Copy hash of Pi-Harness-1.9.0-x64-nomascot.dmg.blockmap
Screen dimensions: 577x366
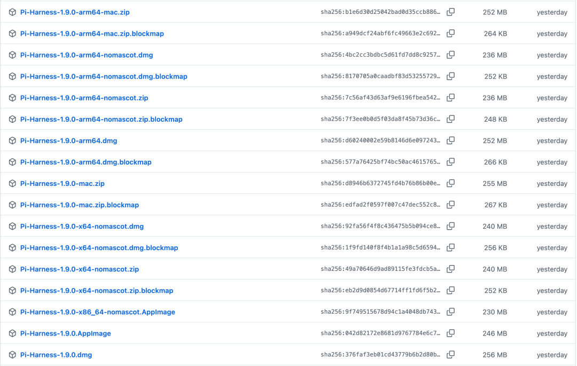coord(450,247)
